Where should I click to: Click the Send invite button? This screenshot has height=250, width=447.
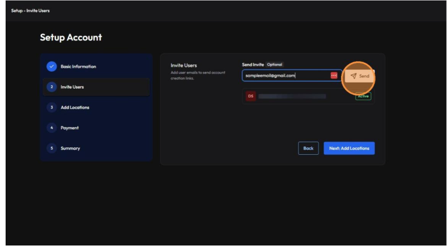359,76
